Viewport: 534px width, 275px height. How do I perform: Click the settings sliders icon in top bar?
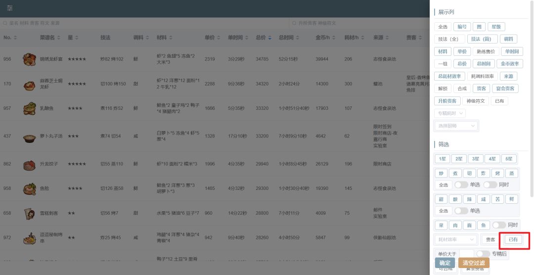[x=10, y=8]
